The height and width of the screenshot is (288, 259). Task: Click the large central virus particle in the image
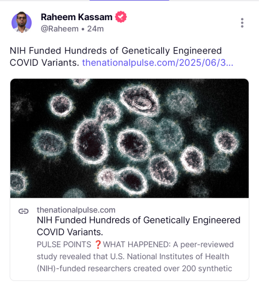[90, 142]
